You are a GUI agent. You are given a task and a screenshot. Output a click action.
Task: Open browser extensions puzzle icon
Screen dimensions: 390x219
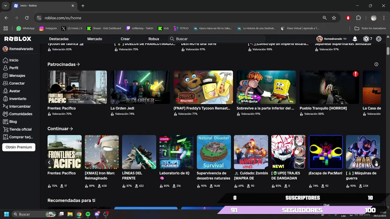358,18
